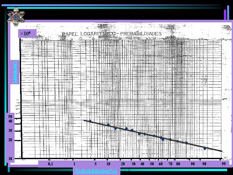Open the 'Probabilidades(%)' link
Image resolution: width=233 pixels, height=175 pixels.
(x=96, y=170)
